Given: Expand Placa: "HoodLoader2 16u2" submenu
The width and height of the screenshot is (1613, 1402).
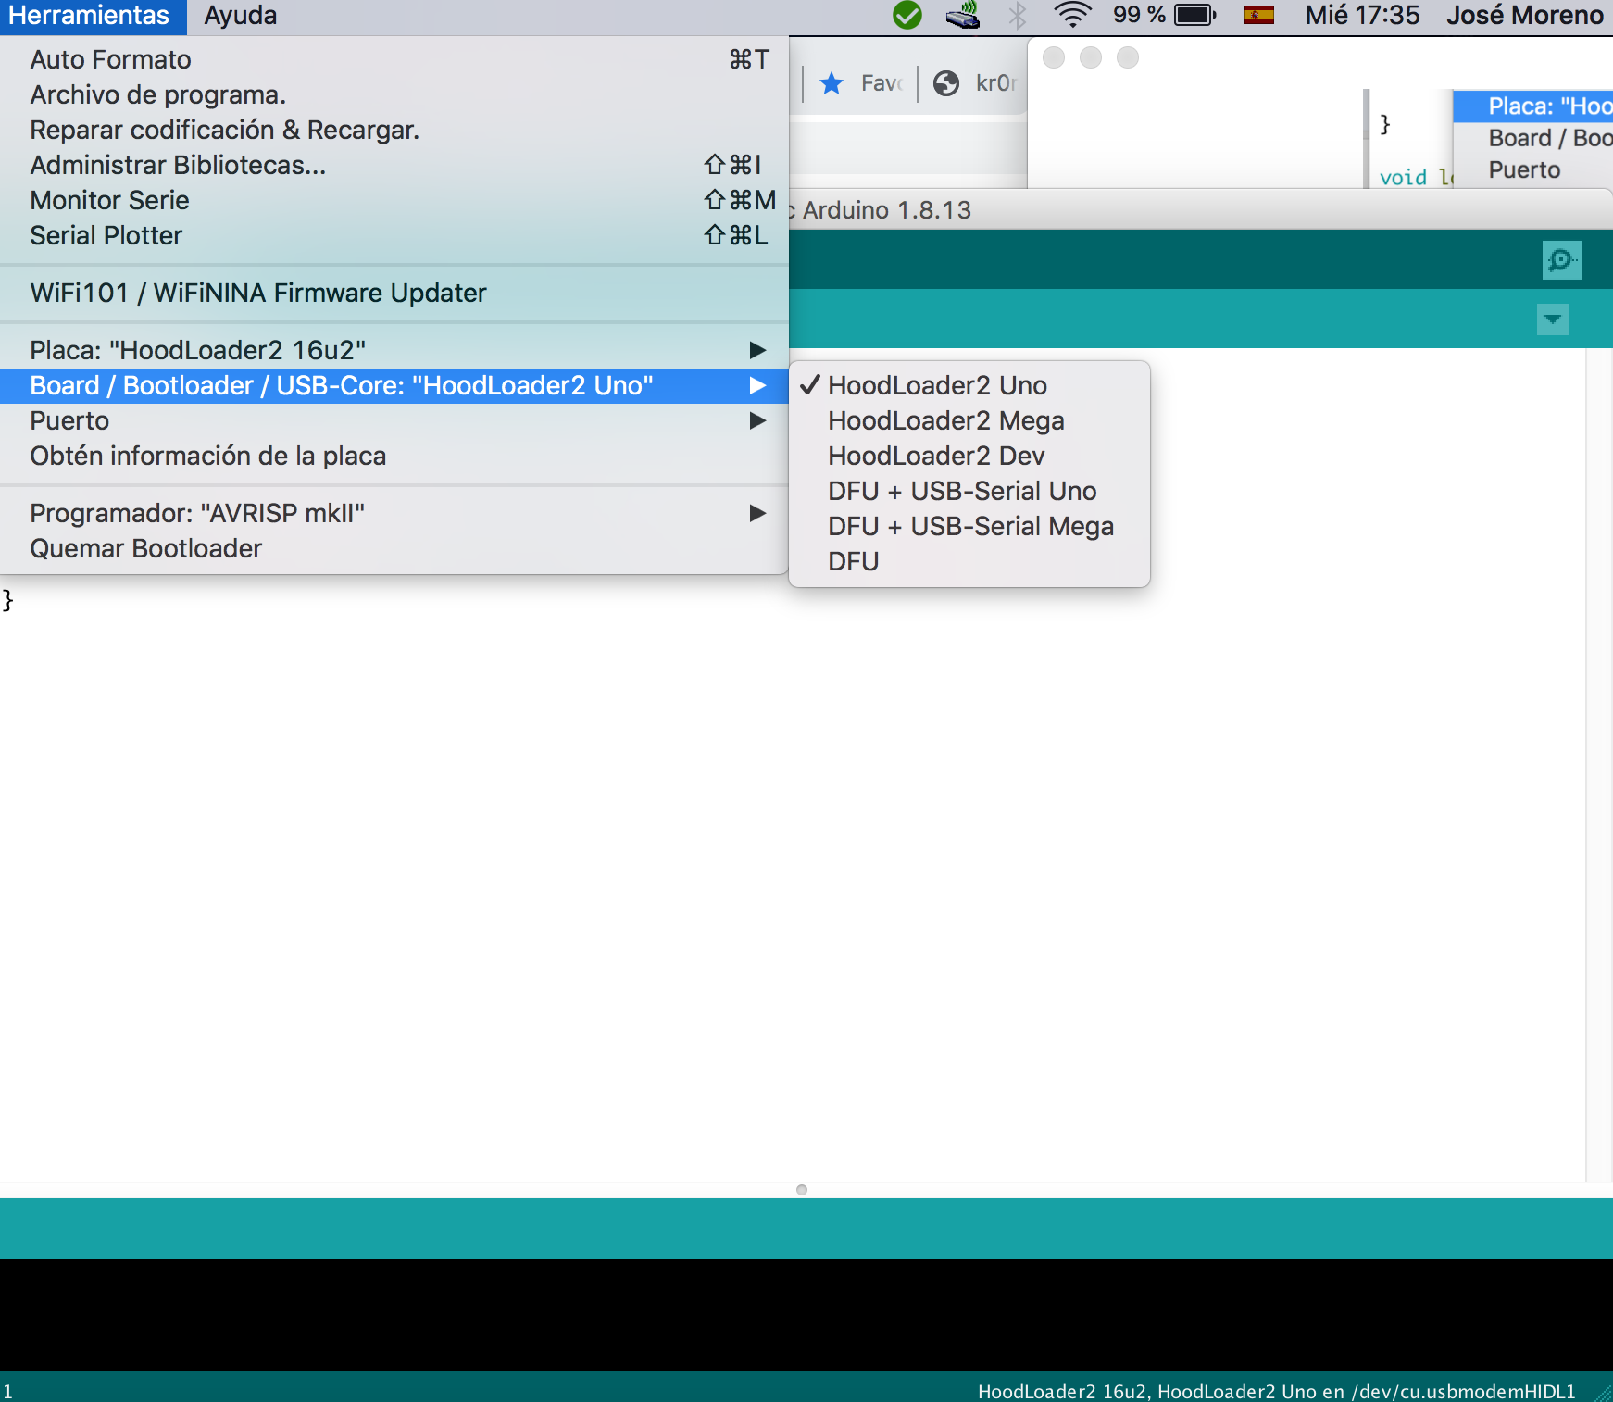Looking at the screenshot, I should [x=394, y=350].
